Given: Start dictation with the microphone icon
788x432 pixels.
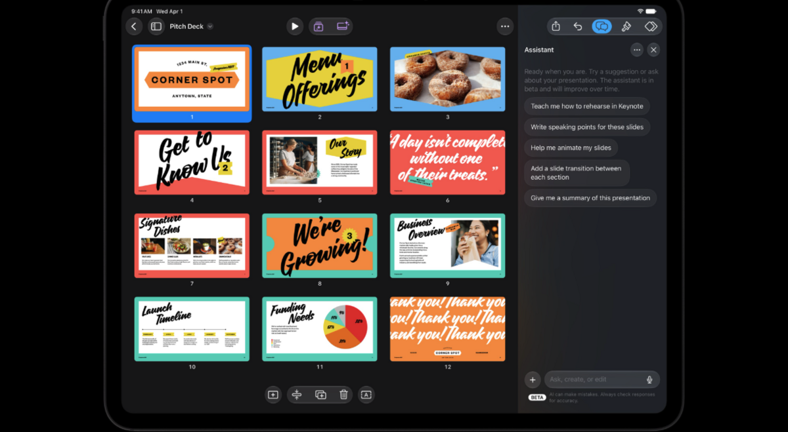Looking at the screenshot, I should (x=649, y=380).
